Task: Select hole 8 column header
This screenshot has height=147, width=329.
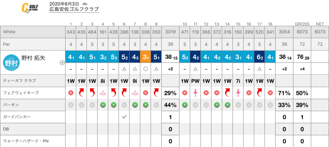Action: (146, 24)
